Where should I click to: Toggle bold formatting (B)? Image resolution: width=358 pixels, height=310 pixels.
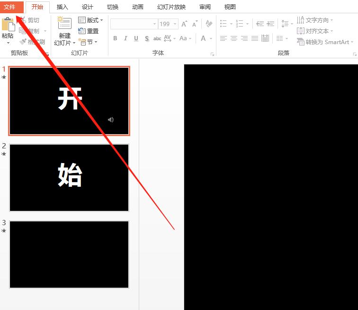pyautogui.click(x=115, y=38)
